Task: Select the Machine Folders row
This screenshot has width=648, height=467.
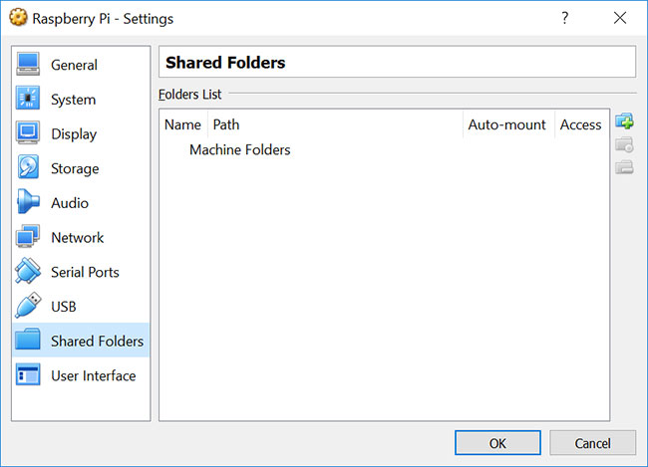Action: (x=384, y=150)
